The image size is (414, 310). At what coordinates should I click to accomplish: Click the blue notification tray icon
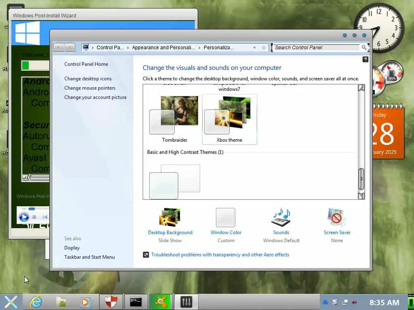point(325,302)
